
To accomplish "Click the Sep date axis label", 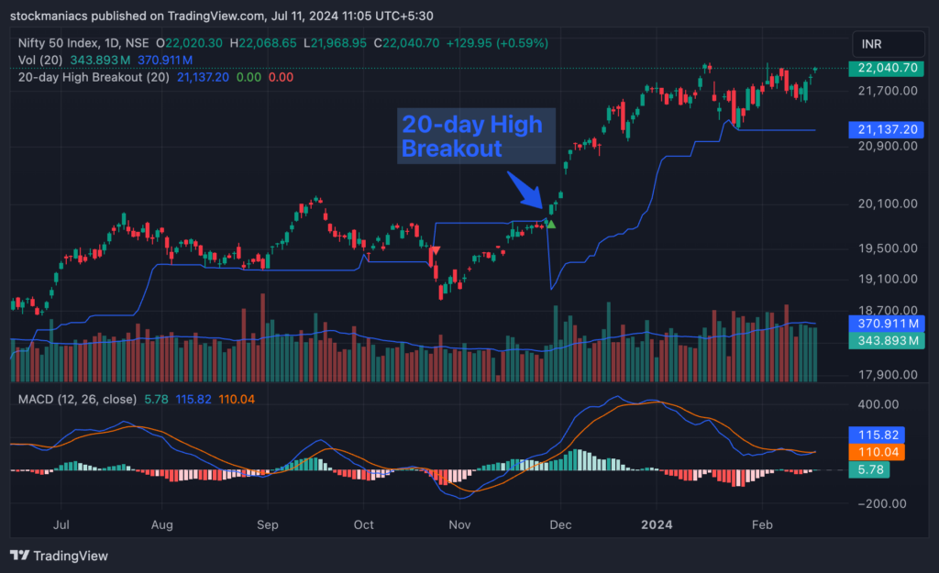I will (267, 524).
